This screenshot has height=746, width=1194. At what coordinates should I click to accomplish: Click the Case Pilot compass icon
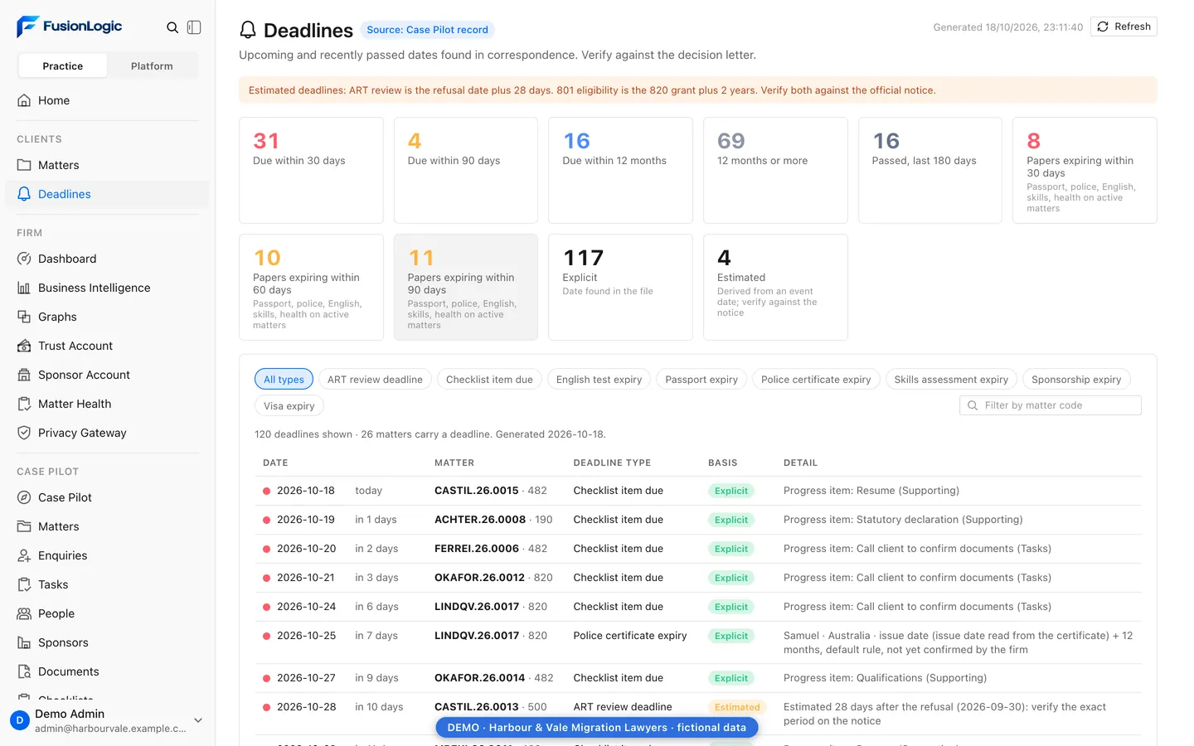(x=24, y=497)
